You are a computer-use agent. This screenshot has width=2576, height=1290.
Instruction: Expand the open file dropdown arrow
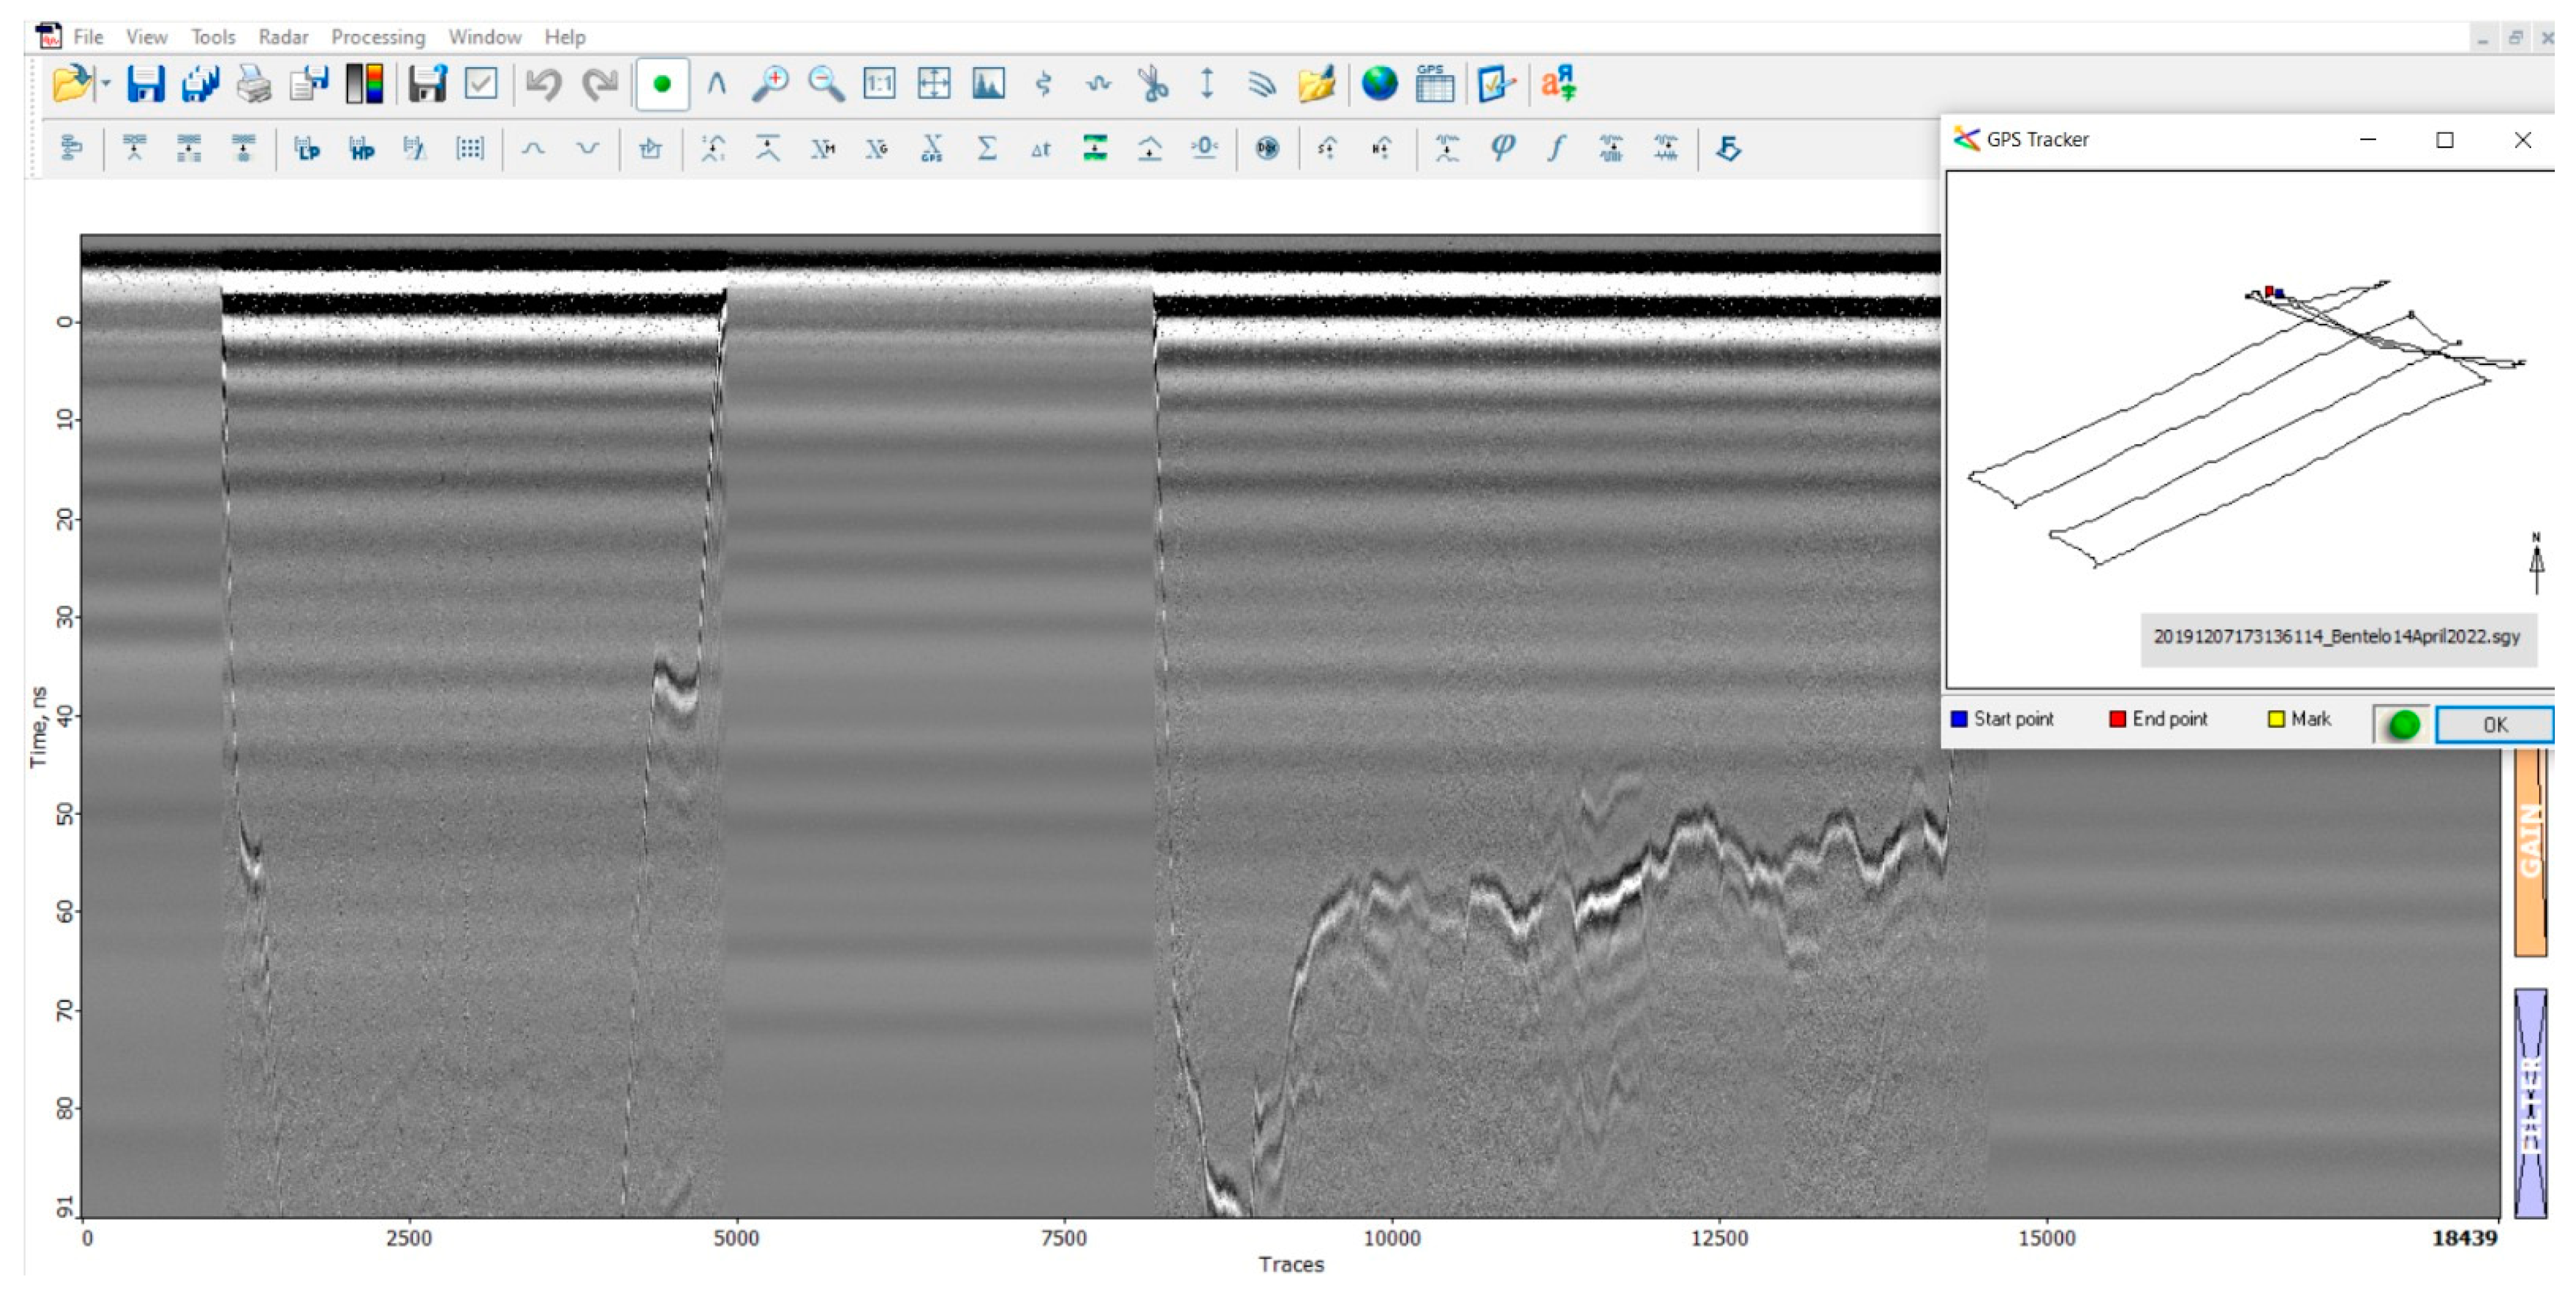(x=105, y=84)
